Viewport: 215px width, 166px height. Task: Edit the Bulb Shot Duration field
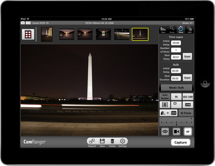176,78
